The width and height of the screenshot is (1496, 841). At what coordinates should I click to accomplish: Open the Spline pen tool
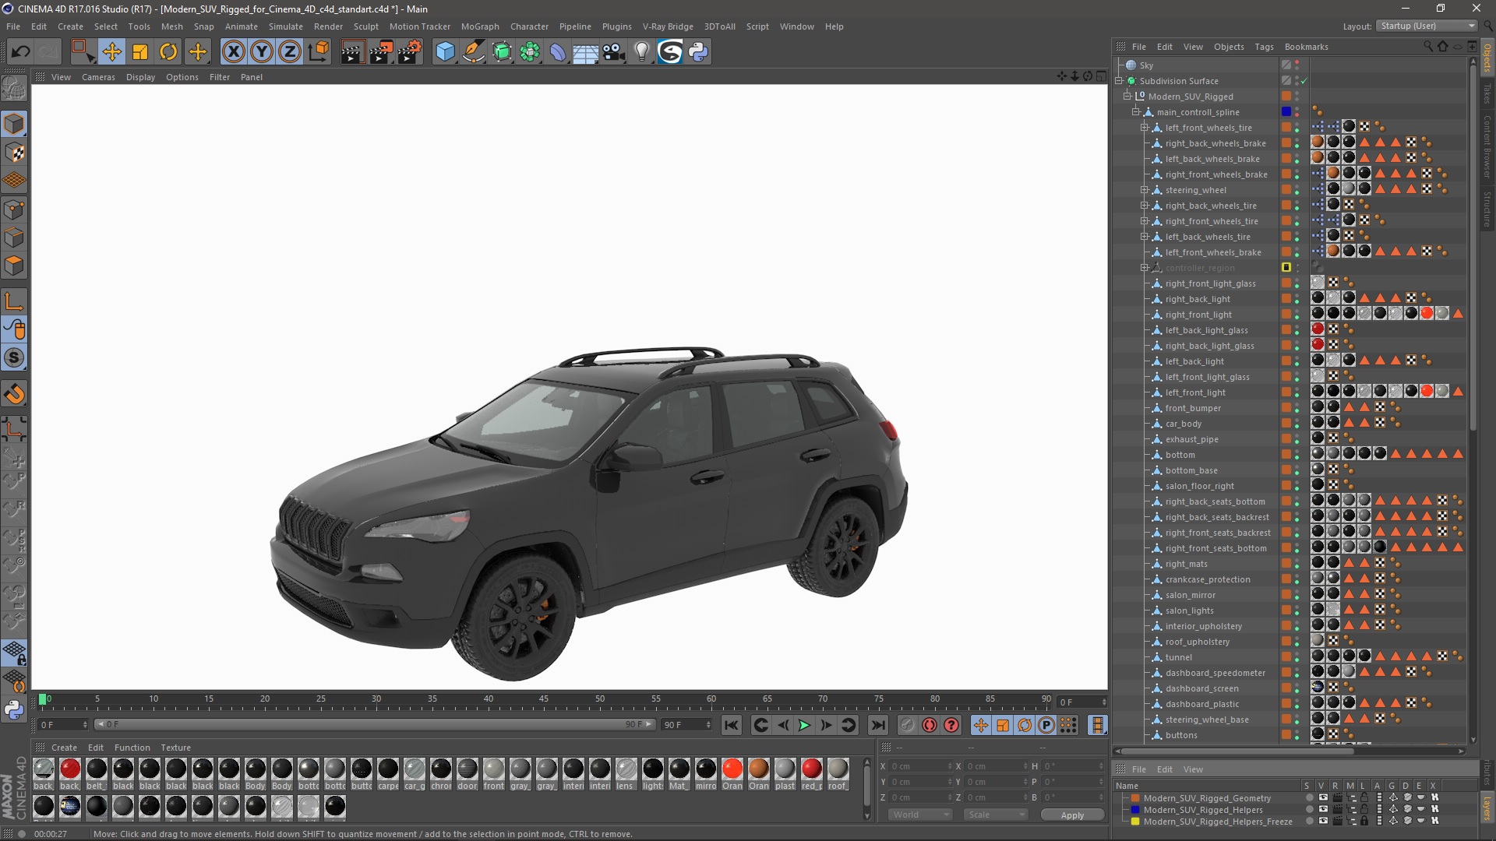(x=473, y=52)
